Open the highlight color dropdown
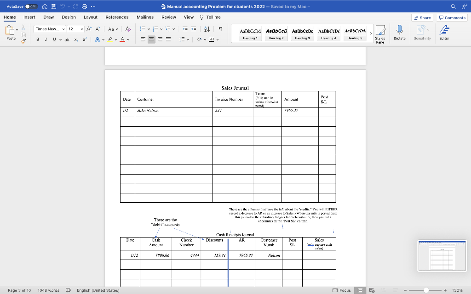The width and height of the screenshot is (471, 294). (116, 39)
